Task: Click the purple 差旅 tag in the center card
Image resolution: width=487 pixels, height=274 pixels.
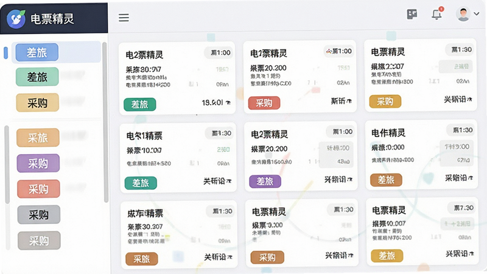Action: pyautogui.click(x=265, y=181)
